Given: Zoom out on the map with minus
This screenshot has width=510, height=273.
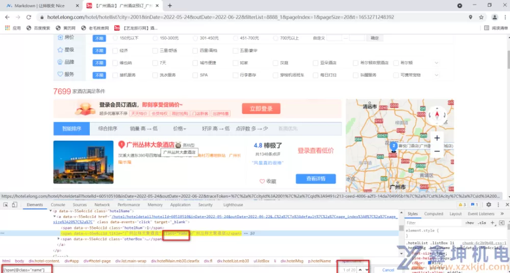Looking at the screenshot, I should click(437, 151).
